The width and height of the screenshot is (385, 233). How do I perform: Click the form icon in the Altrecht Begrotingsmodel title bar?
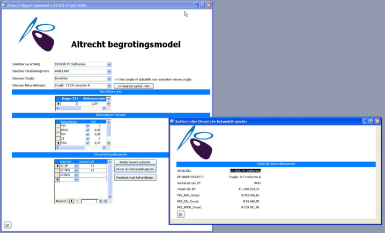click(4, 5)
